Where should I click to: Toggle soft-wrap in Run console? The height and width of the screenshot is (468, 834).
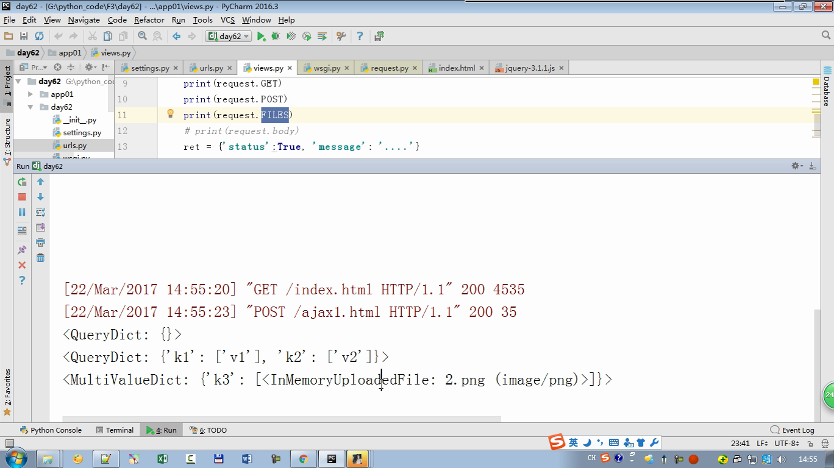pos(40,212)
